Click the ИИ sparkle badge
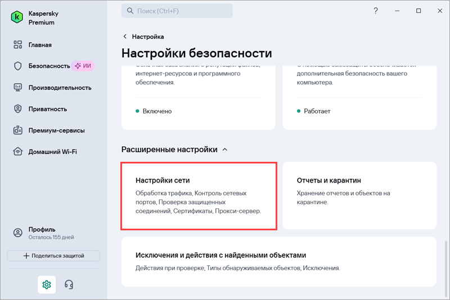 coord(83,66)
